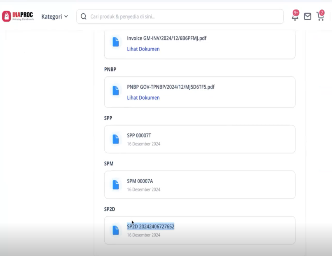Click the PNBP GOV-TPNBP file name

coord(170,87)
